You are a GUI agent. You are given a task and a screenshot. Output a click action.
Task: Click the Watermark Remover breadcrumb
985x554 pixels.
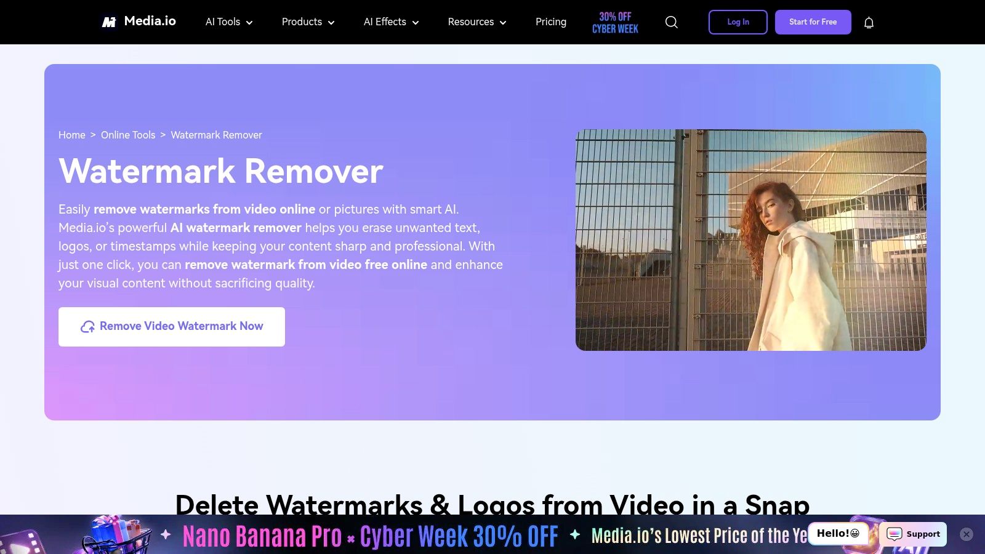point(216,135)
